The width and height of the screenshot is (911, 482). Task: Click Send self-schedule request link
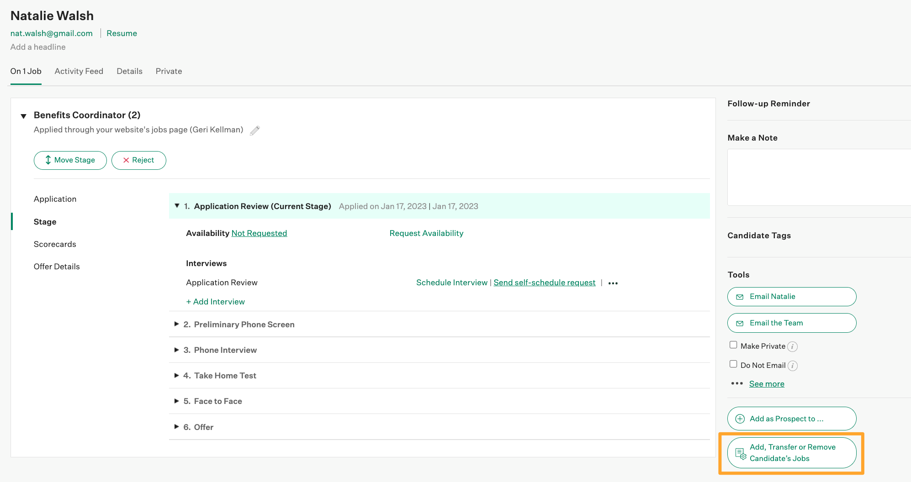[x=545, y=283]
